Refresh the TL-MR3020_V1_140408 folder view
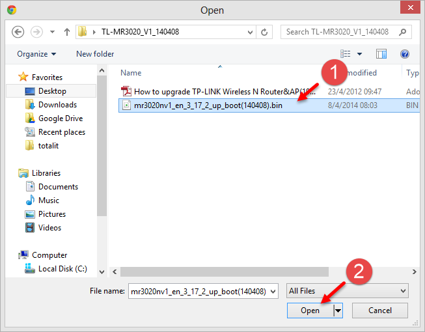The width and height of the screenshot is (425, 332). point(264,33)
